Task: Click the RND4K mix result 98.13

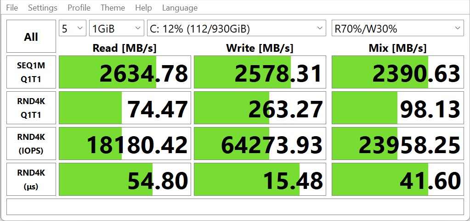Action: 397,108
